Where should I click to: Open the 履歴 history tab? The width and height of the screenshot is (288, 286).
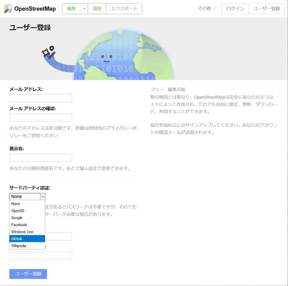(97, 9)
